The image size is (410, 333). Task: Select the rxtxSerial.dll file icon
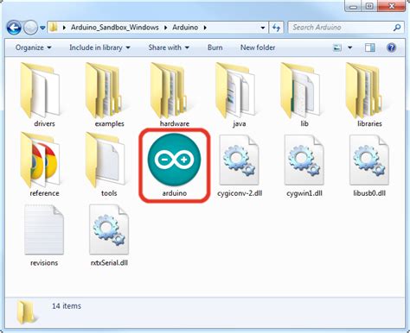click(x=109, y=229)
